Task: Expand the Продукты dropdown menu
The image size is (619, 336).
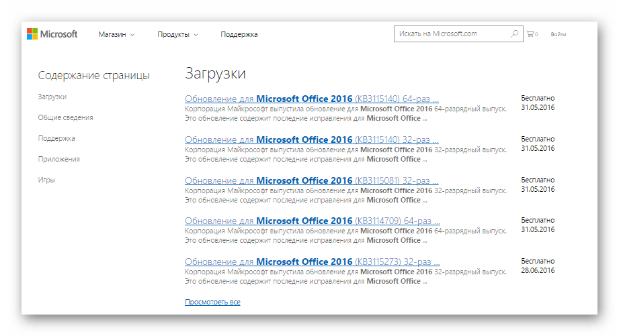Action: point(177,34)
